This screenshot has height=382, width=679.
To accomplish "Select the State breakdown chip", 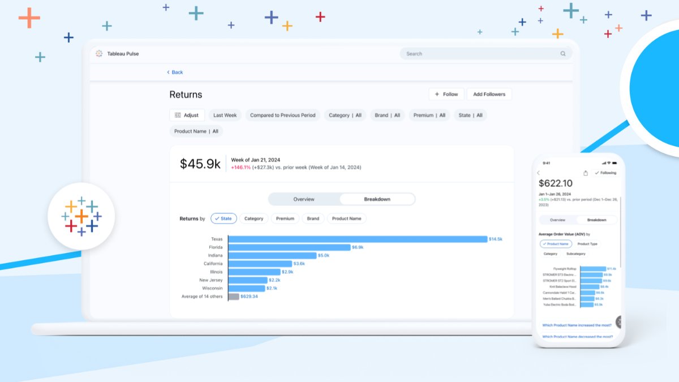I will (224, 218).
